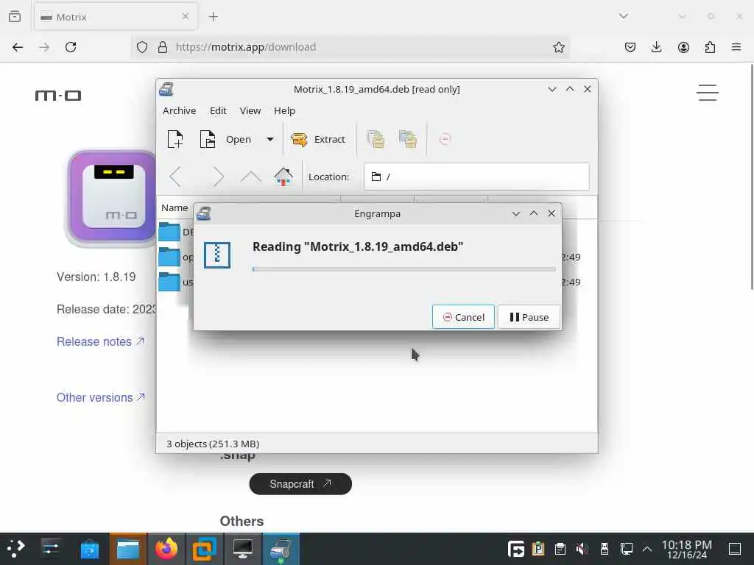Image resolution: width=754 pixels, height=565 pixels.
Task: Click the archive zipper icon in dialog
Action: pyautogui.click(x=217, y=255)
